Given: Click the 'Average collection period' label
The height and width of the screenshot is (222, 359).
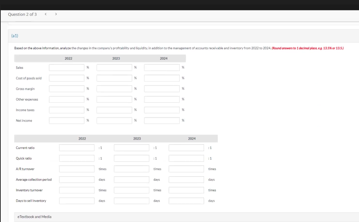Looking at the screenshot, I should point(34,179).
